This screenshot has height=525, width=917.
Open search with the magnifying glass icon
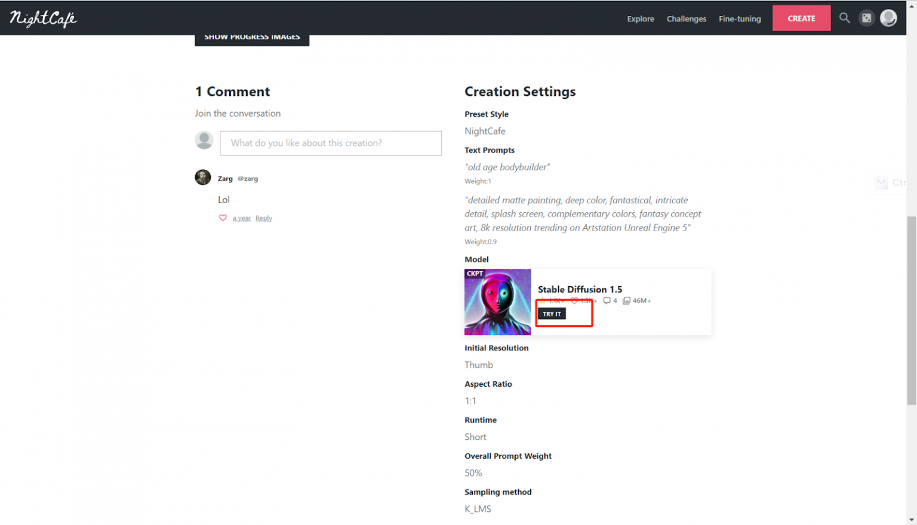pos(844,18)
